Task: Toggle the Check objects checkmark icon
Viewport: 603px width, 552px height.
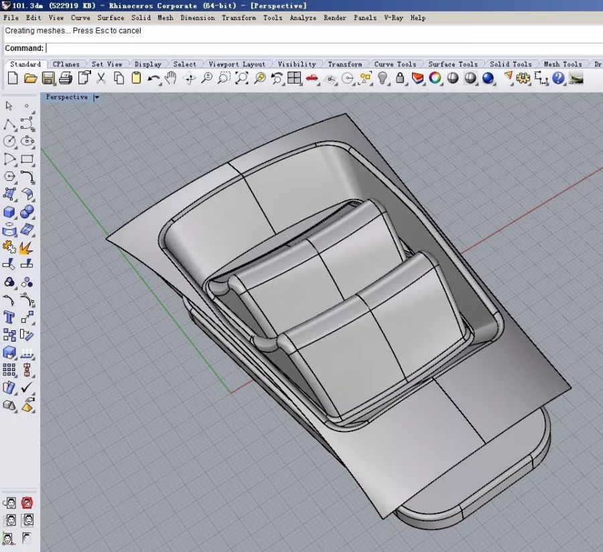Action: click(27, 387)
